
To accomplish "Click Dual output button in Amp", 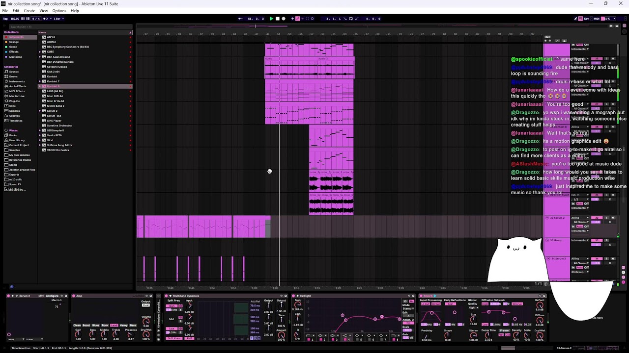I will tap(145, 305).
